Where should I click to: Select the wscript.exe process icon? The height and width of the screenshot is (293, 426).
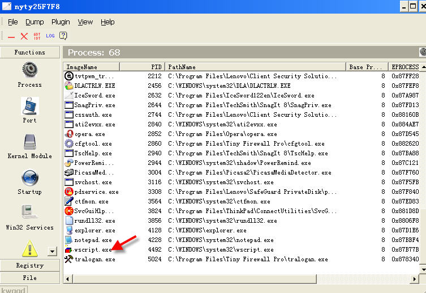click(68, 249)
